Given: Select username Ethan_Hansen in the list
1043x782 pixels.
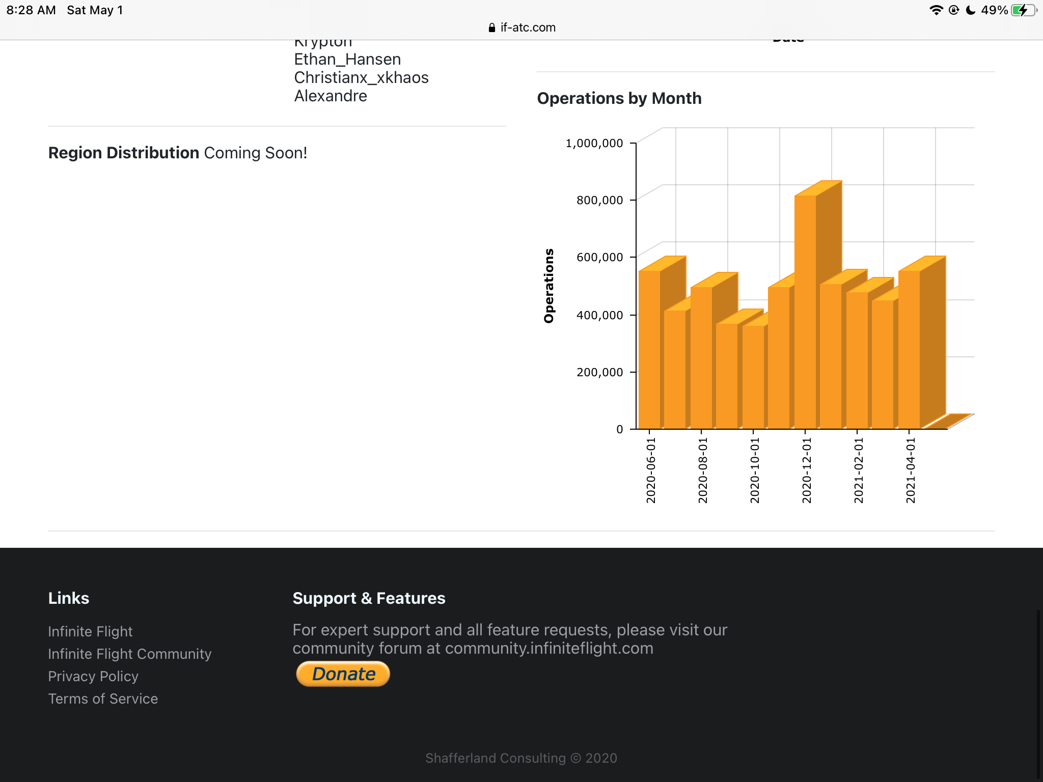Looking at the screenshot, I should click(x=347, y=59).
